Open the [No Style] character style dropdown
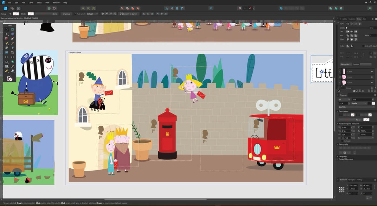This screenshot has width=377, height=206. pyautogui.click(x=357, y=107)
